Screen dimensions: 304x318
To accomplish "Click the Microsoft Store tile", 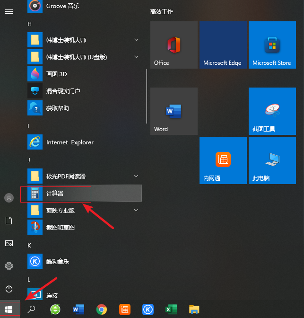I will (271, 45).
